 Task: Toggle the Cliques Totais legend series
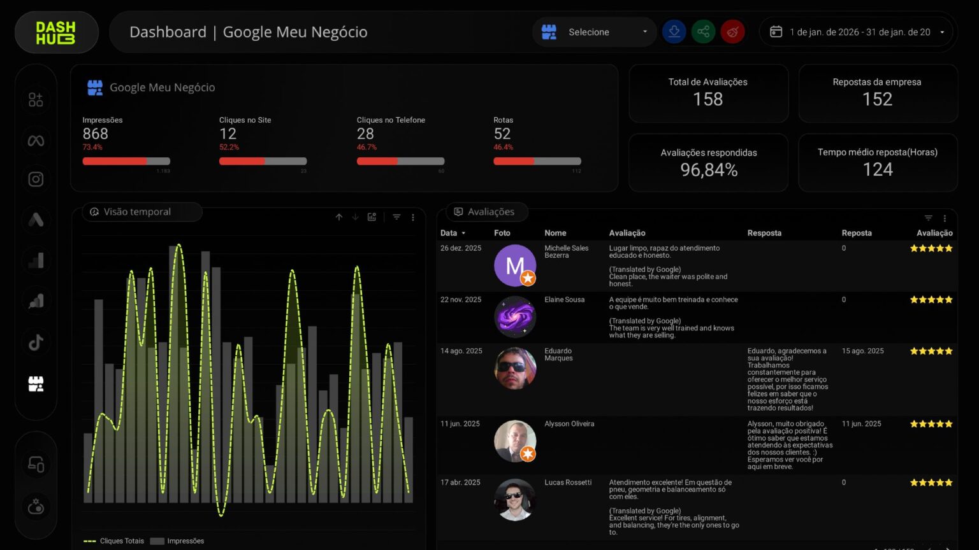click(x=115, y=541)
